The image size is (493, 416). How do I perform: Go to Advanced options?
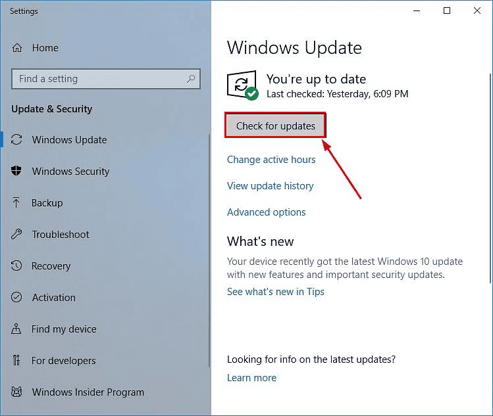266,212
